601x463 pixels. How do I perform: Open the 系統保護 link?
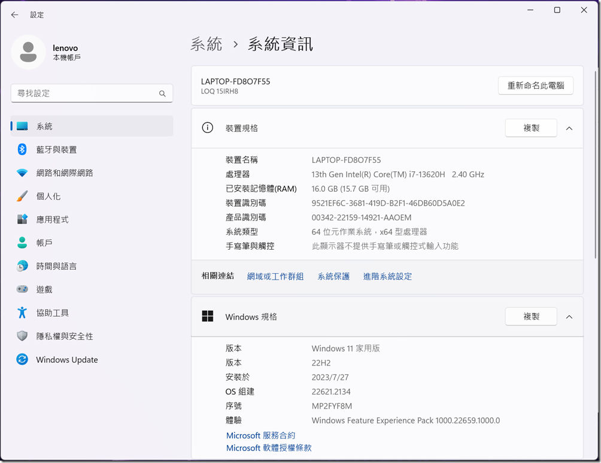click(333, 277)
